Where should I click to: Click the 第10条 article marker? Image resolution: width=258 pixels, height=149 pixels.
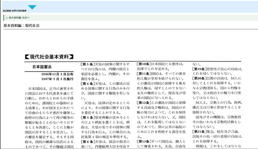[144, 64]
